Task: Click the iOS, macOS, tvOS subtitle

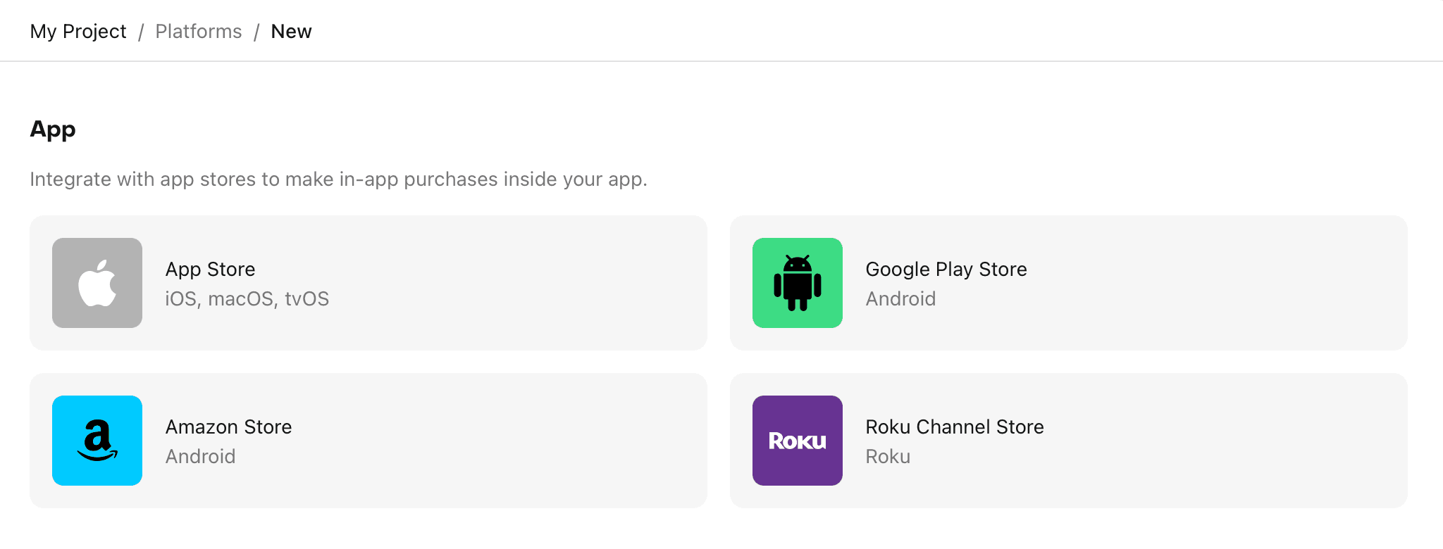Action: click(x=247, y=299)
